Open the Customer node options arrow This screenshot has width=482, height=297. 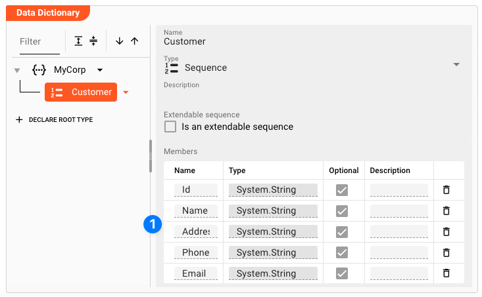[126, 92]
